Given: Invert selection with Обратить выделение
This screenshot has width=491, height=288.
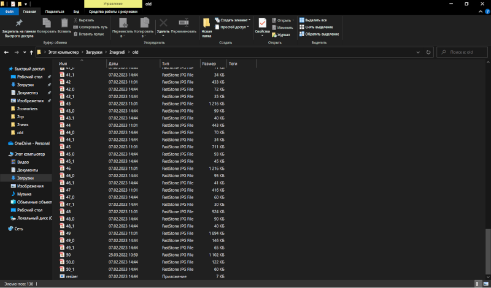Looking at the screenshot, I should pyautogui.click(x=319, y=34).
